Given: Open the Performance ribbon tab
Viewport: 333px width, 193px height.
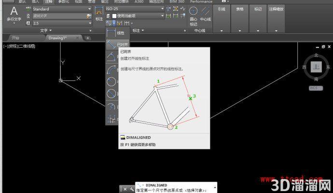Looking at the screenshot, I should click(x=201, y=1).
